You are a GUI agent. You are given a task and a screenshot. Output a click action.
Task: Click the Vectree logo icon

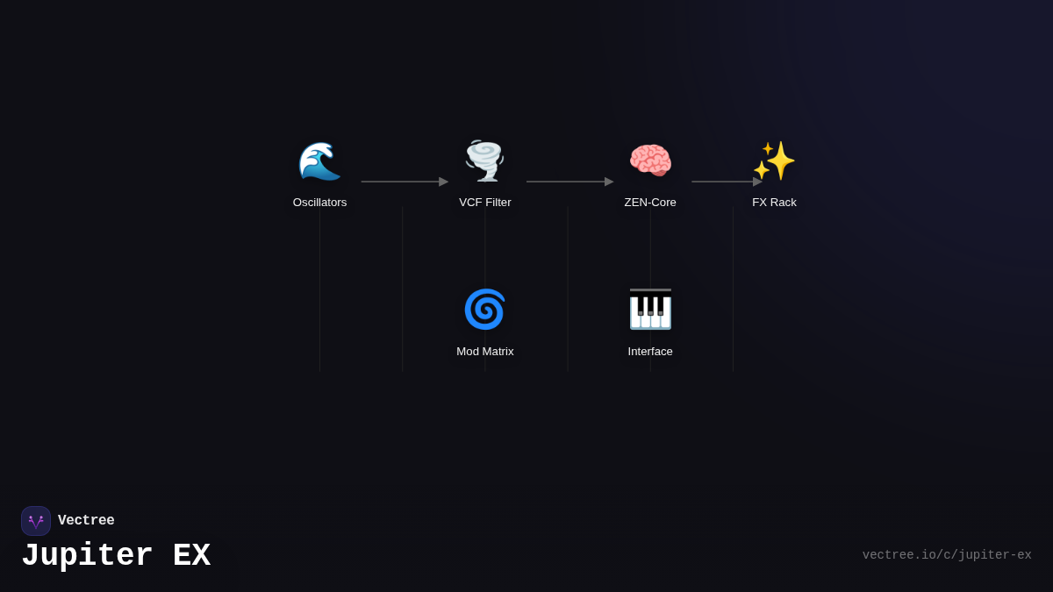[x=36, y=521]
